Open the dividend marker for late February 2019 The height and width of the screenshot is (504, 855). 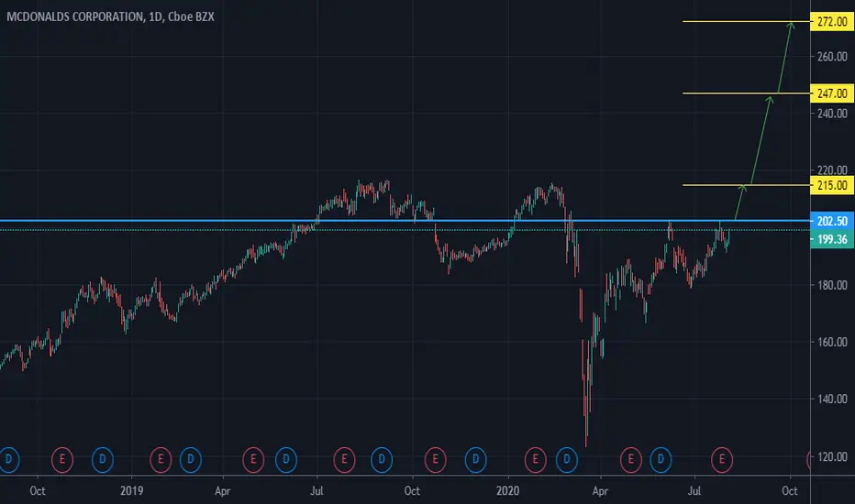[190, 460]
